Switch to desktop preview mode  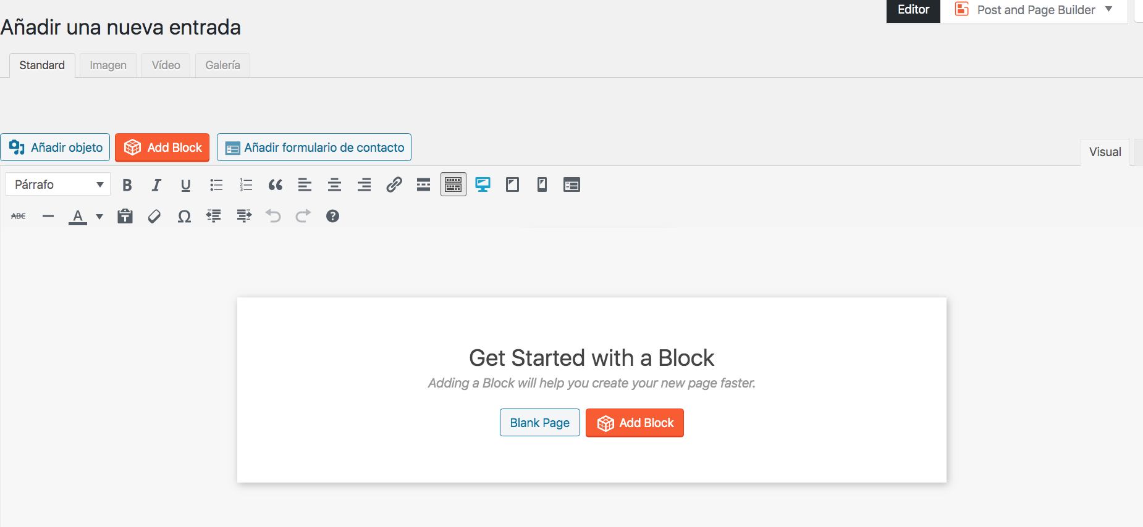pyautogui.click(x=483, y=185)
